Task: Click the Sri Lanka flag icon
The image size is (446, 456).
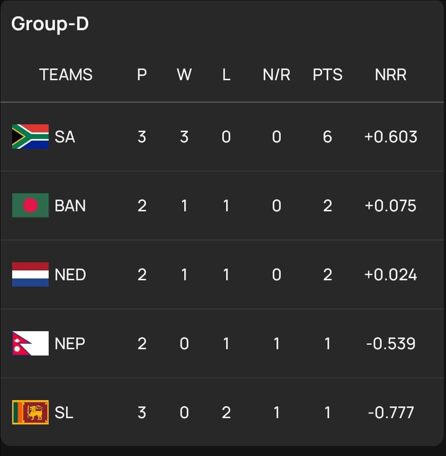Action: click(x=30, y=412)
